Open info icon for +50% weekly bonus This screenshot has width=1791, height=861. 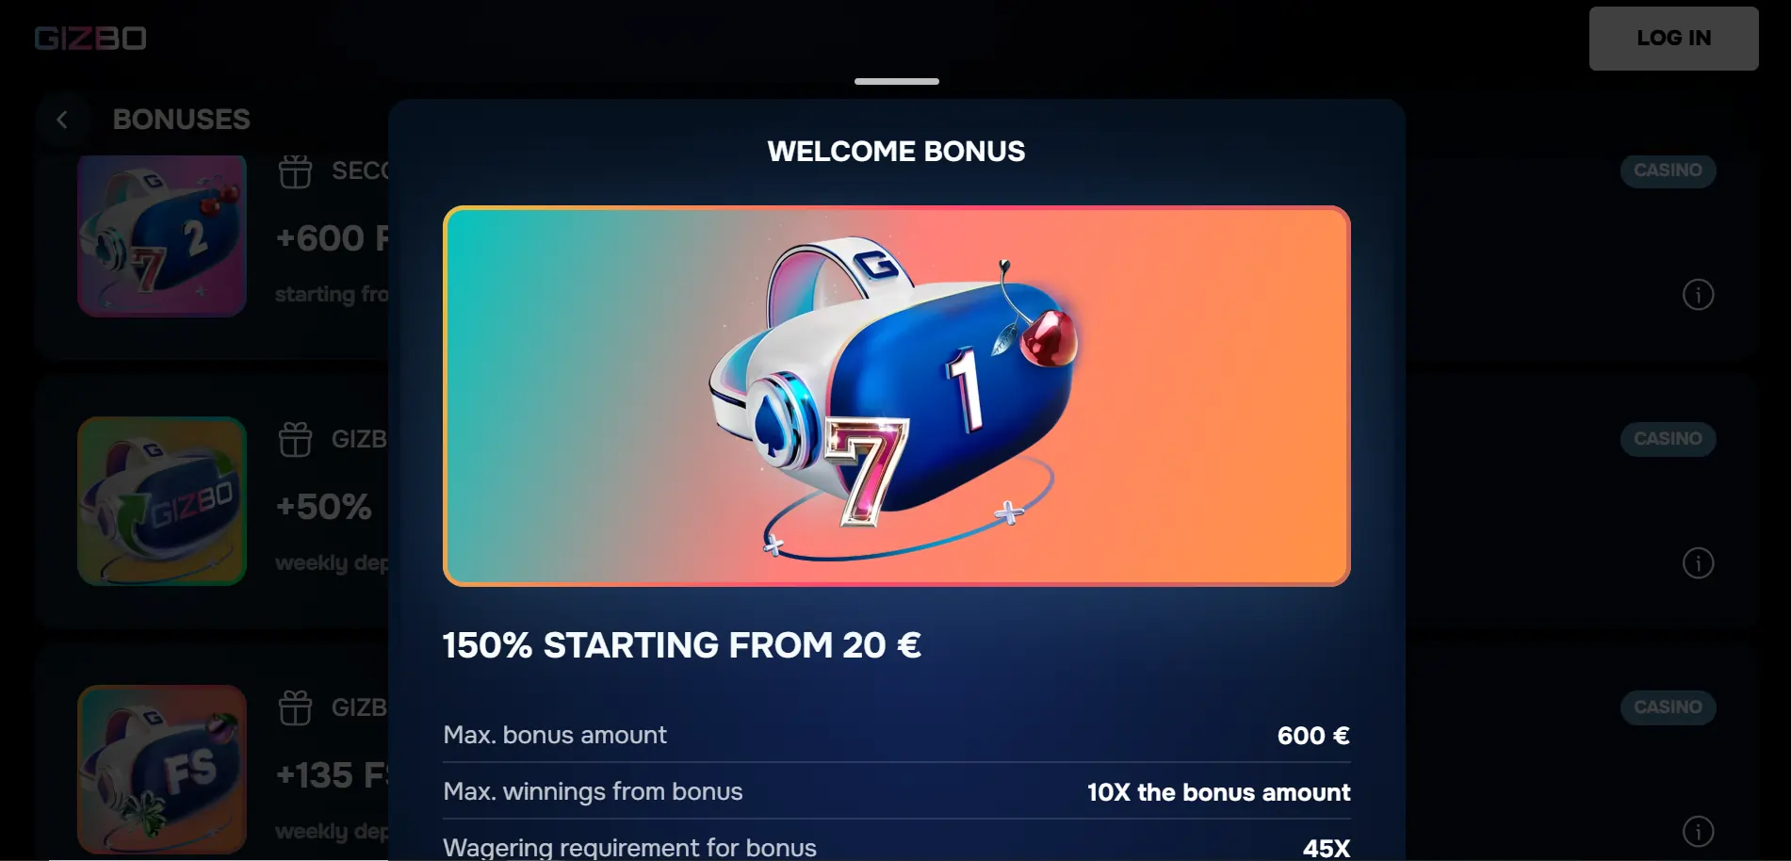(x=1698, y=563)
